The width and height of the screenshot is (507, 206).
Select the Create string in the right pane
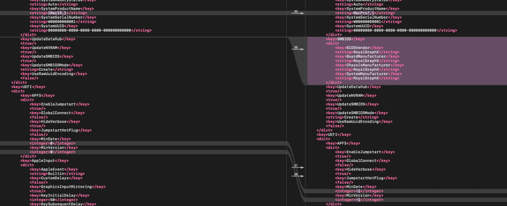(x=352, y=117)
